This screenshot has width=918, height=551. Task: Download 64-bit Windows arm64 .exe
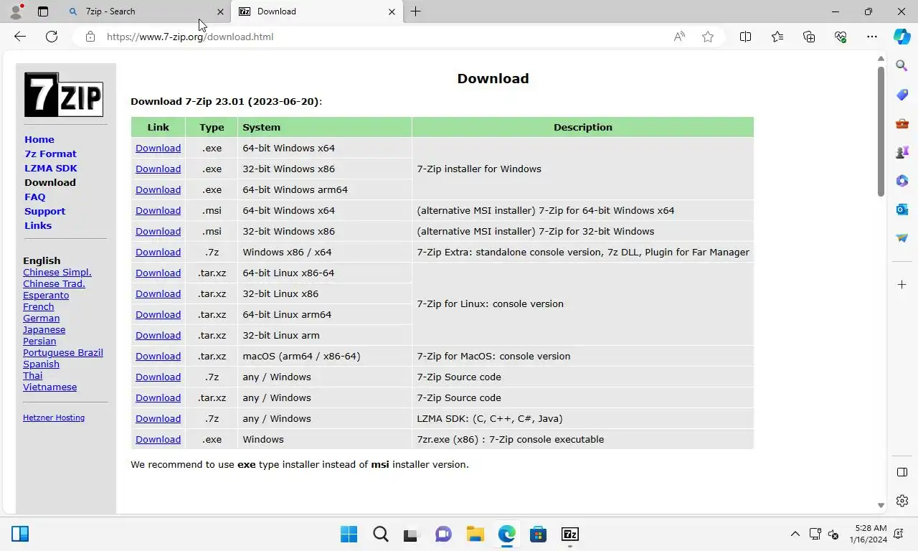pyautogui.click(x=158, y=189)
